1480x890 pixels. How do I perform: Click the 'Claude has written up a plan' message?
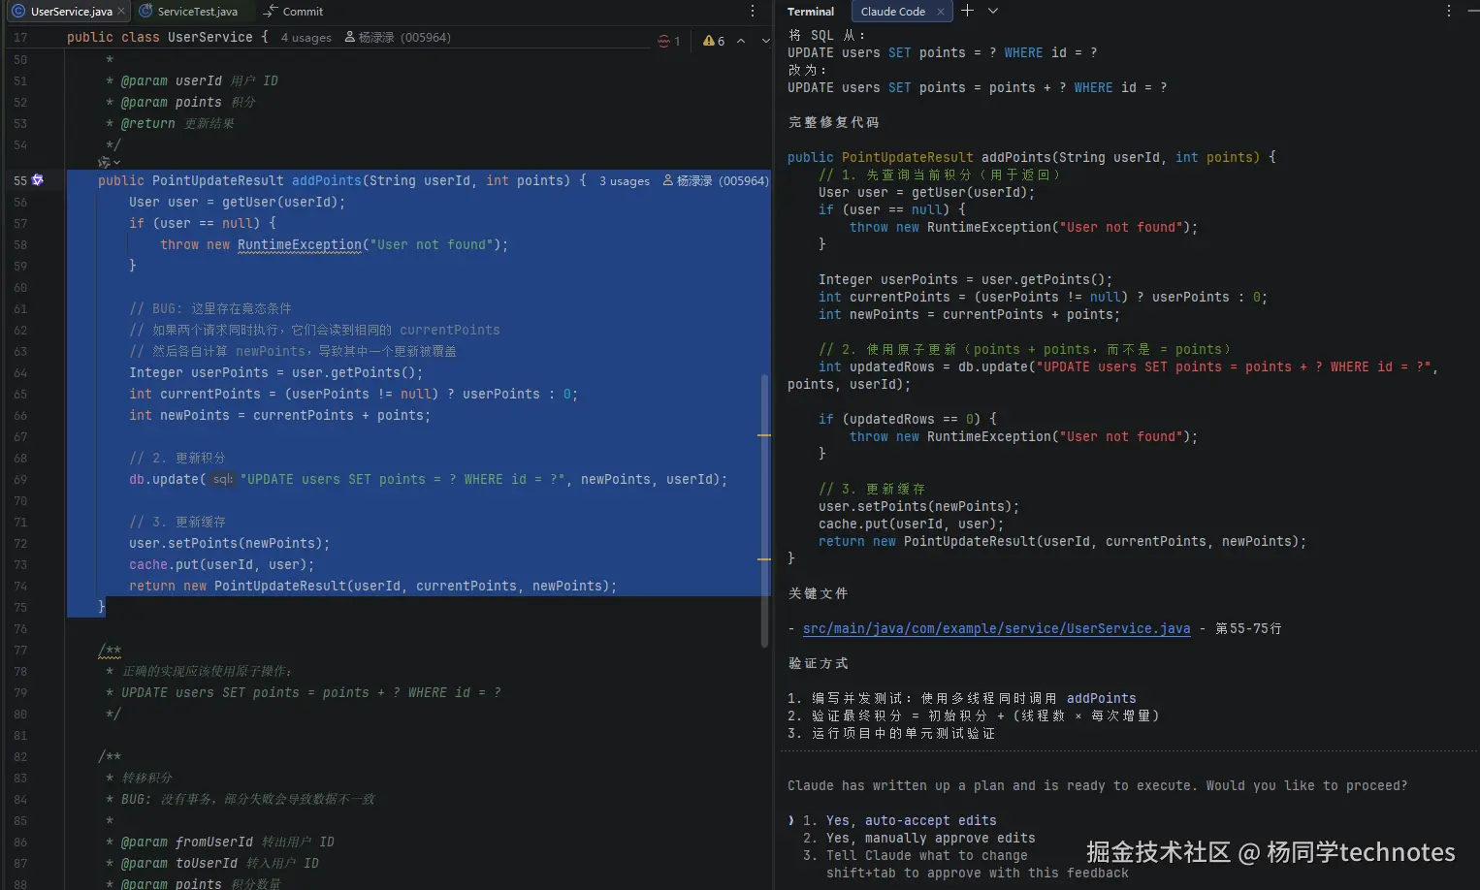(1097, 785)
